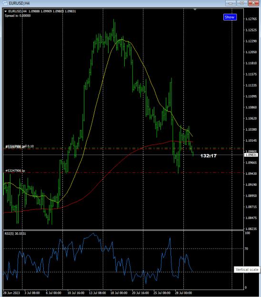Select the current price label 1.09831
261x297 pixels.
pyautogui.click(x=251, y=155)
